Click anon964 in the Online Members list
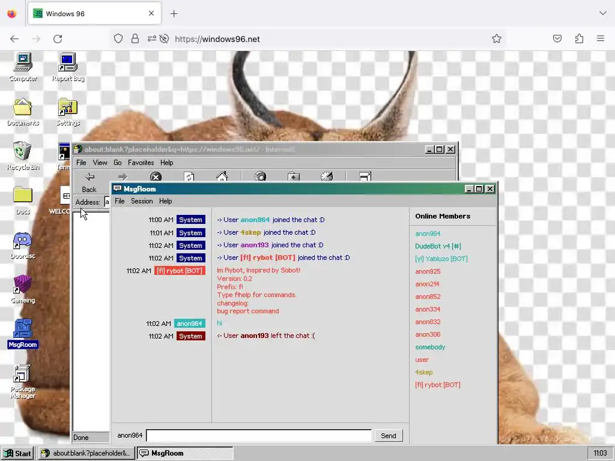The image size is (615, 461). (428, 234)
